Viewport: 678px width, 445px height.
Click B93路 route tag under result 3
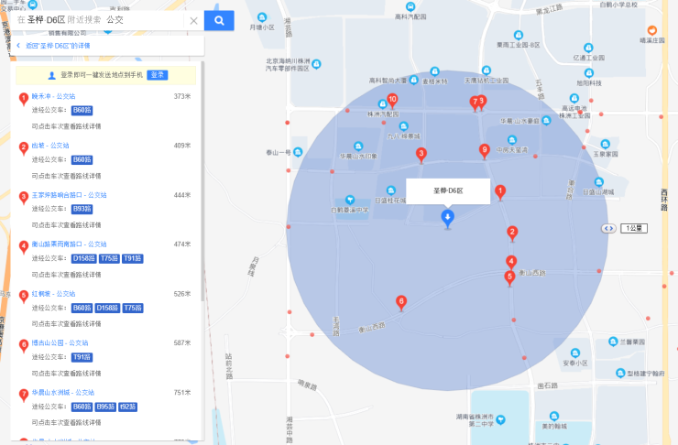click(82, 209)
